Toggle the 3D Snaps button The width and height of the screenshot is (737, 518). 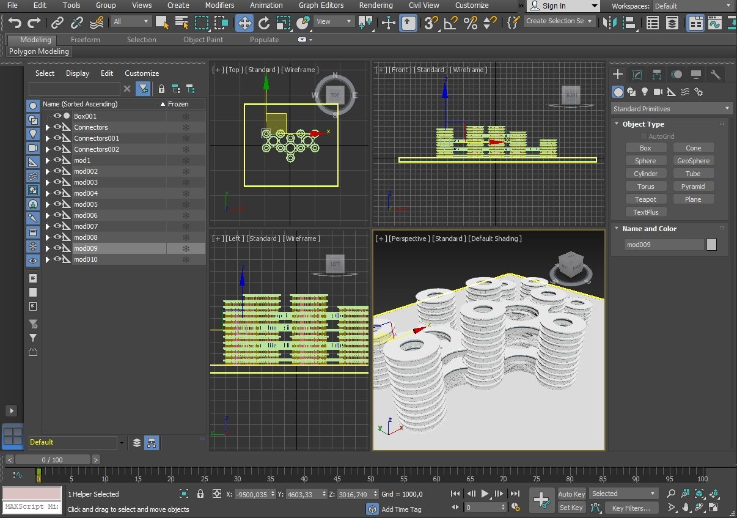[431, 23]
